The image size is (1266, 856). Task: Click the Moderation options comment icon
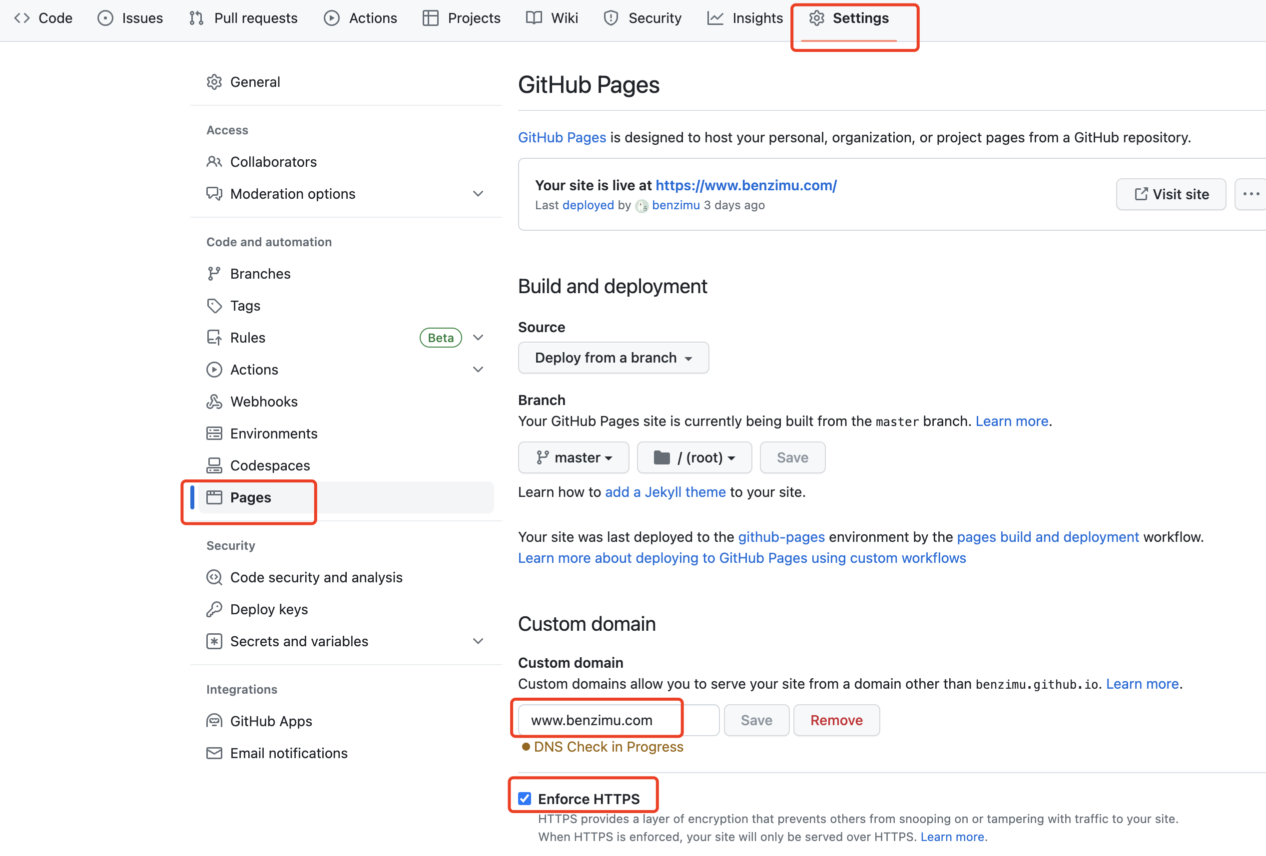(x=214, y=194)
